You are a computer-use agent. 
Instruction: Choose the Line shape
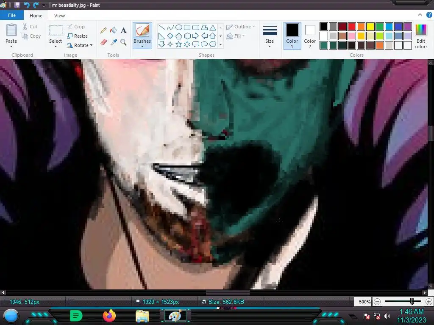(x=161, y=27)
